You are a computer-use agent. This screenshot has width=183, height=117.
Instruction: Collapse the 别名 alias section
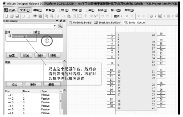point(65,61)
